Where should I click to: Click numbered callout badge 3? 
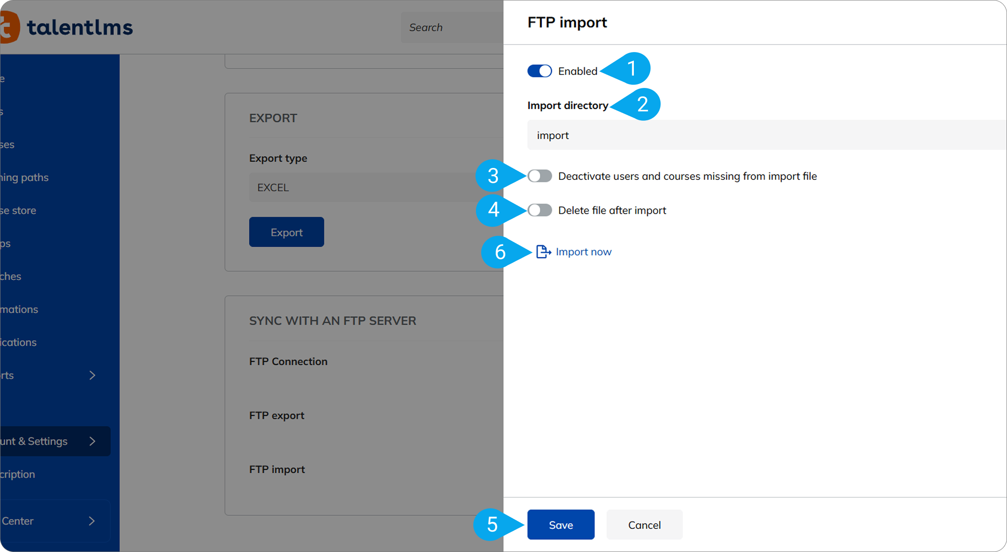pos(493,176)
